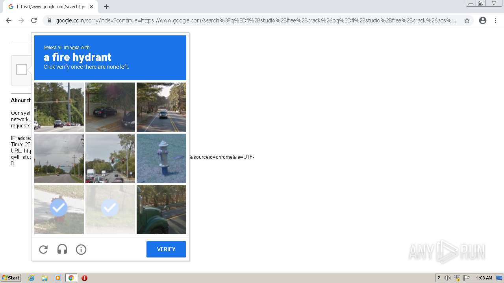Image resolution: width=504 pixels, height=283 pixels.
Task: Open the Windows Start menu
Action: [x=11, y=278]
